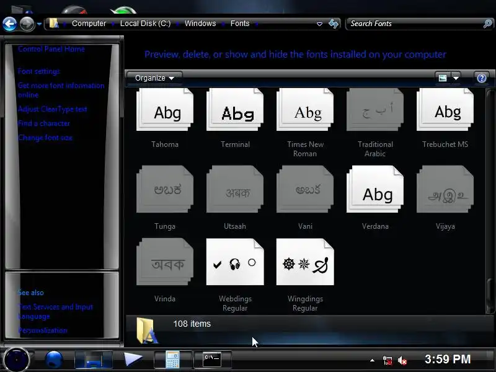The width and height of the screenshot is (496, 372).
Task: Select the Tahoma font icon
Action: pos(165,110)
